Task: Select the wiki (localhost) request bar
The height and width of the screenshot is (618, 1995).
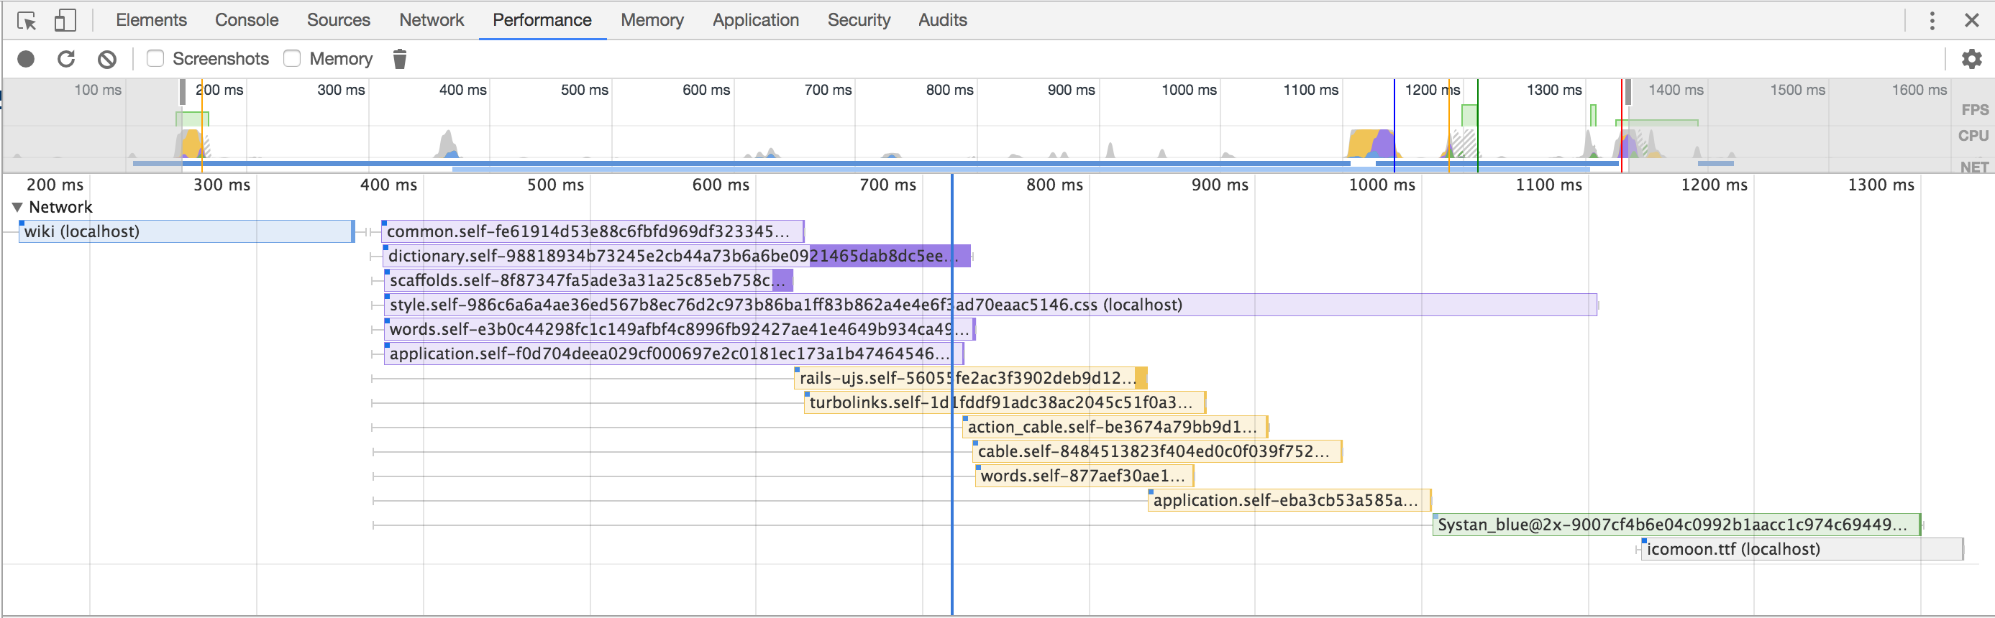Action: (186, 231)
